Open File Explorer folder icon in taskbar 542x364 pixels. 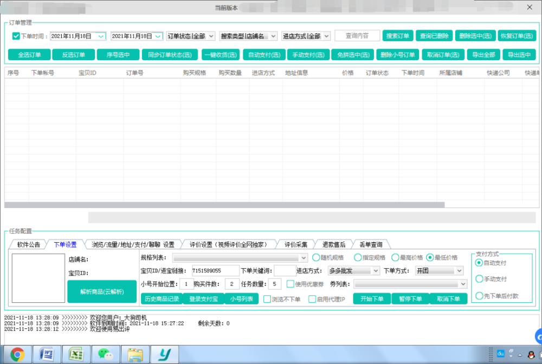tap(134, 354)
